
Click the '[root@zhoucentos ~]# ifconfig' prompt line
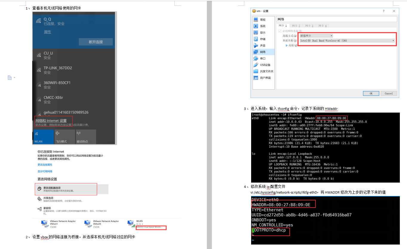pyautogui.click(x=277, y=115)
